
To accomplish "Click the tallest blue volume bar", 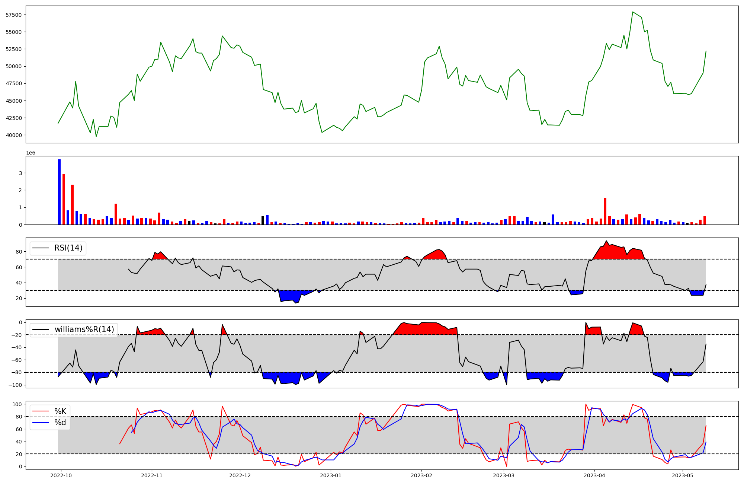I will click(59, 192).
